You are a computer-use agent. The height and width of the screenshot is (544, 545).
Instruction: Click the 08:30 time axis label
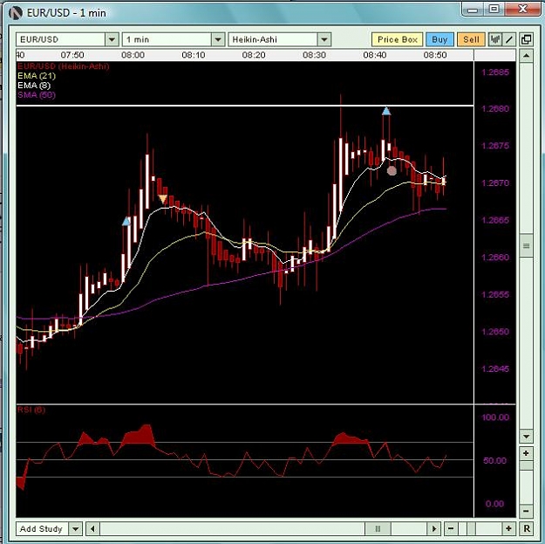click(314, 55)
